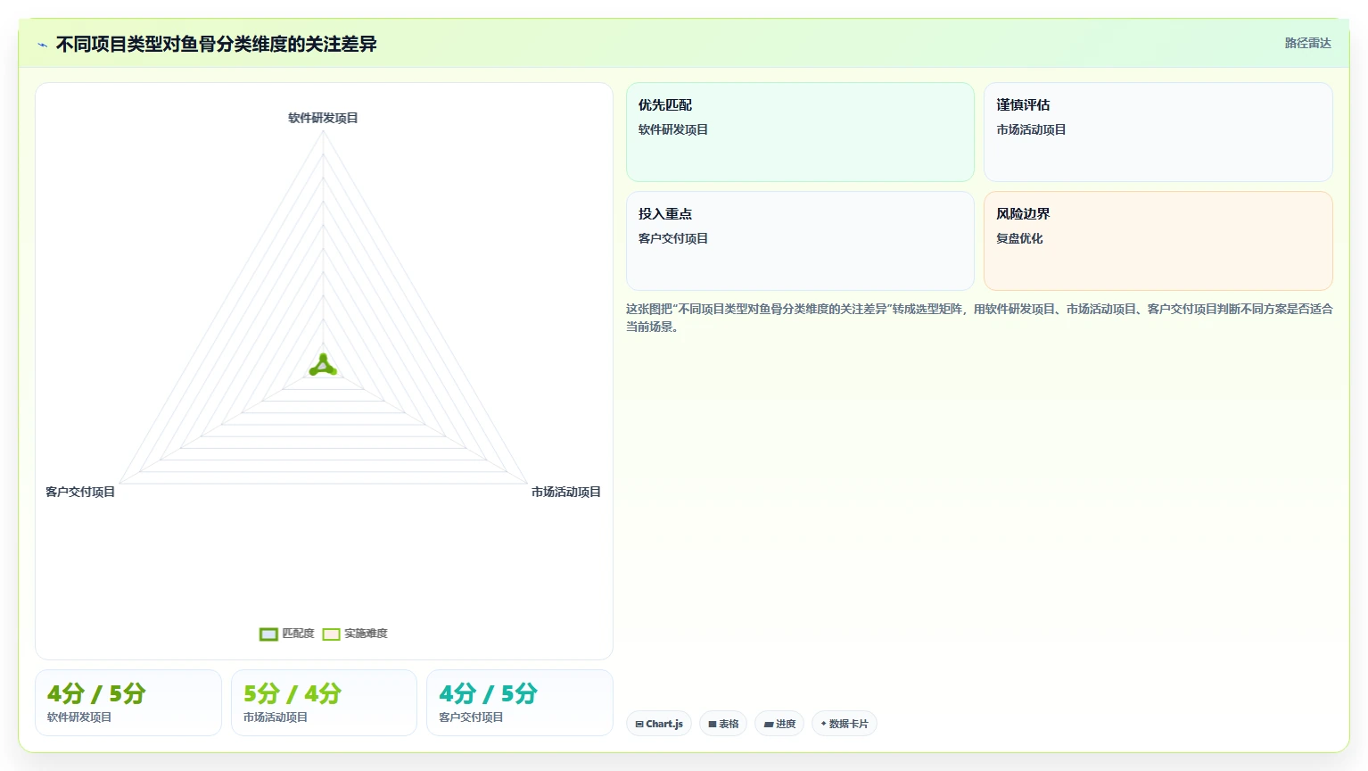
Task: Click the Chart.js tag chip
Action: pos(659,724)
